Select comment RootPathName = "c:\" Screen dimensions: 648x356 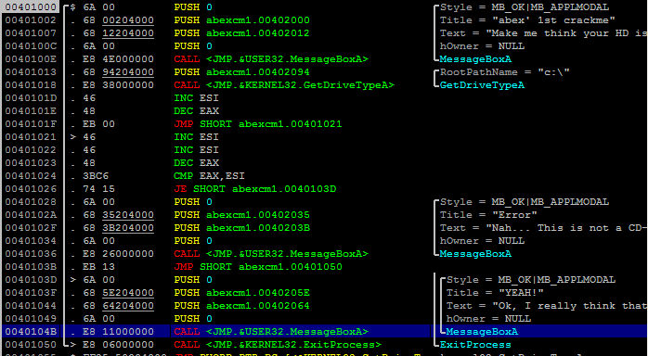click(x=505, y=72)
